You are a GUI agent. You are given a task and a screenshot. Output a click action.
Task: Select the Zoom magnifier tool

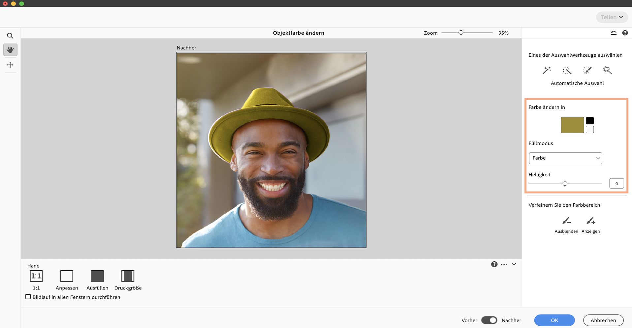point(10,36)
